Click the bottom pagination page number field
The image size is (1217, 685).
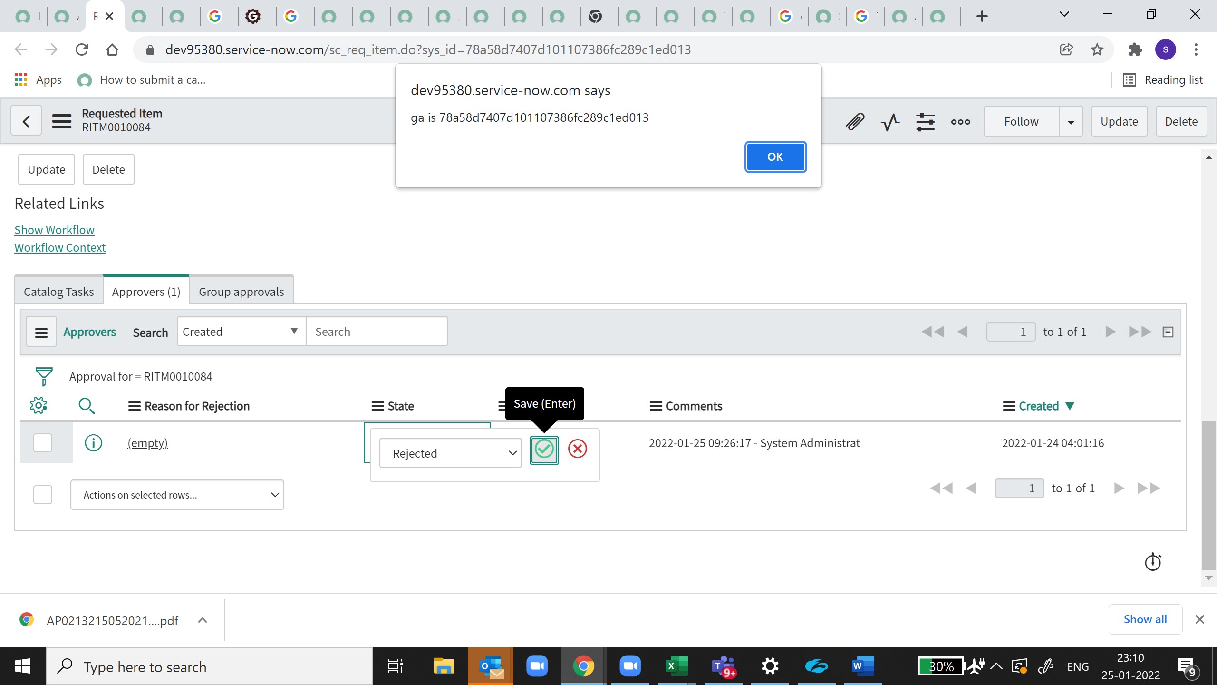[x=1019, y=488]
